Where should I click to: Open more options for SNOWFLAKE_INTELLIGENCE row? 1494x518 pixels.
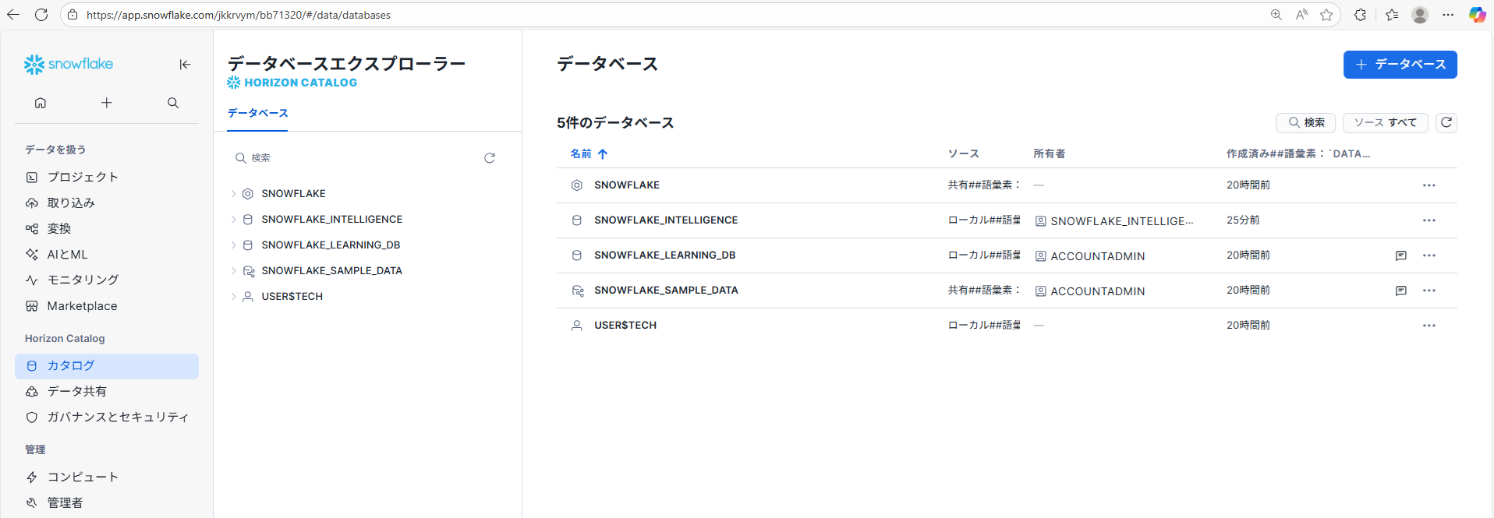coord(1429,220)
